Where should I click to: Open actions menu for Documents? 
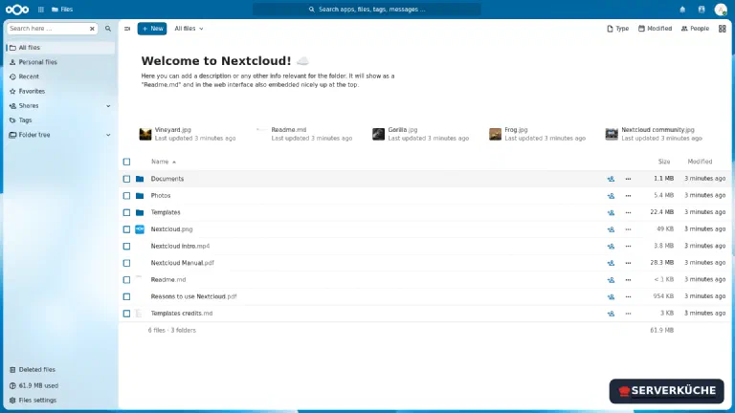coord(628,179)
